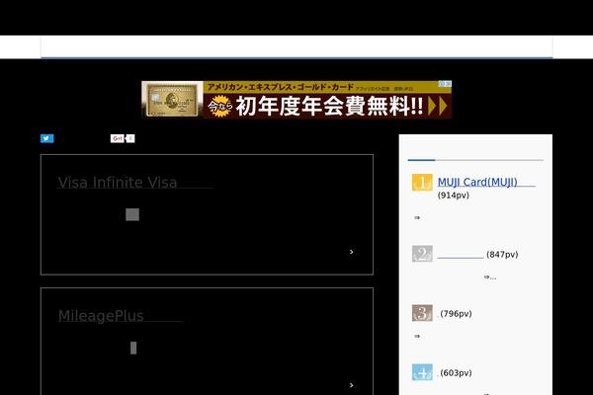Image resolution: width=593 pixels, height=395 pixels.
Task: Click the gold card image in the banner
Action: click(172, 100)
